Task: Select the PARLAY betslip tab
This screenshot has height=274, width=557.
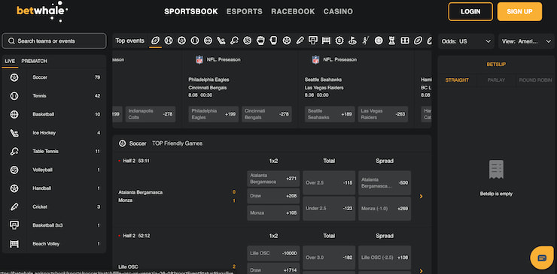Action: [496, 80]
